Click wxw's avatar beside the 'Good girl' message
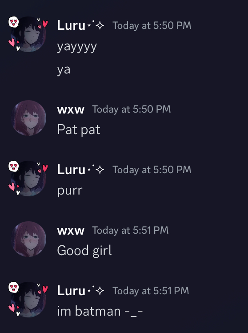 point(28,239)
